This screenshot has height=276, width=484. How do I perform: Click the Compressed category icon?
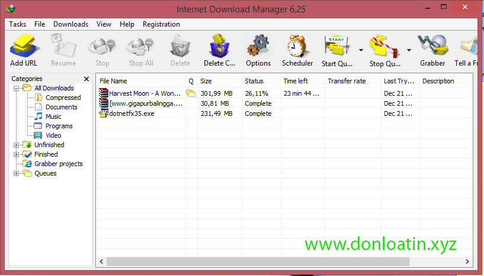pyautogui.click(x=39, y=98)
